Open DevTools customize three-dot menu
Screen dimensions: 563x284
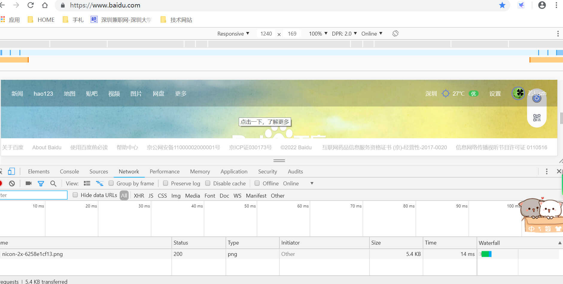(x=547, y=171)
